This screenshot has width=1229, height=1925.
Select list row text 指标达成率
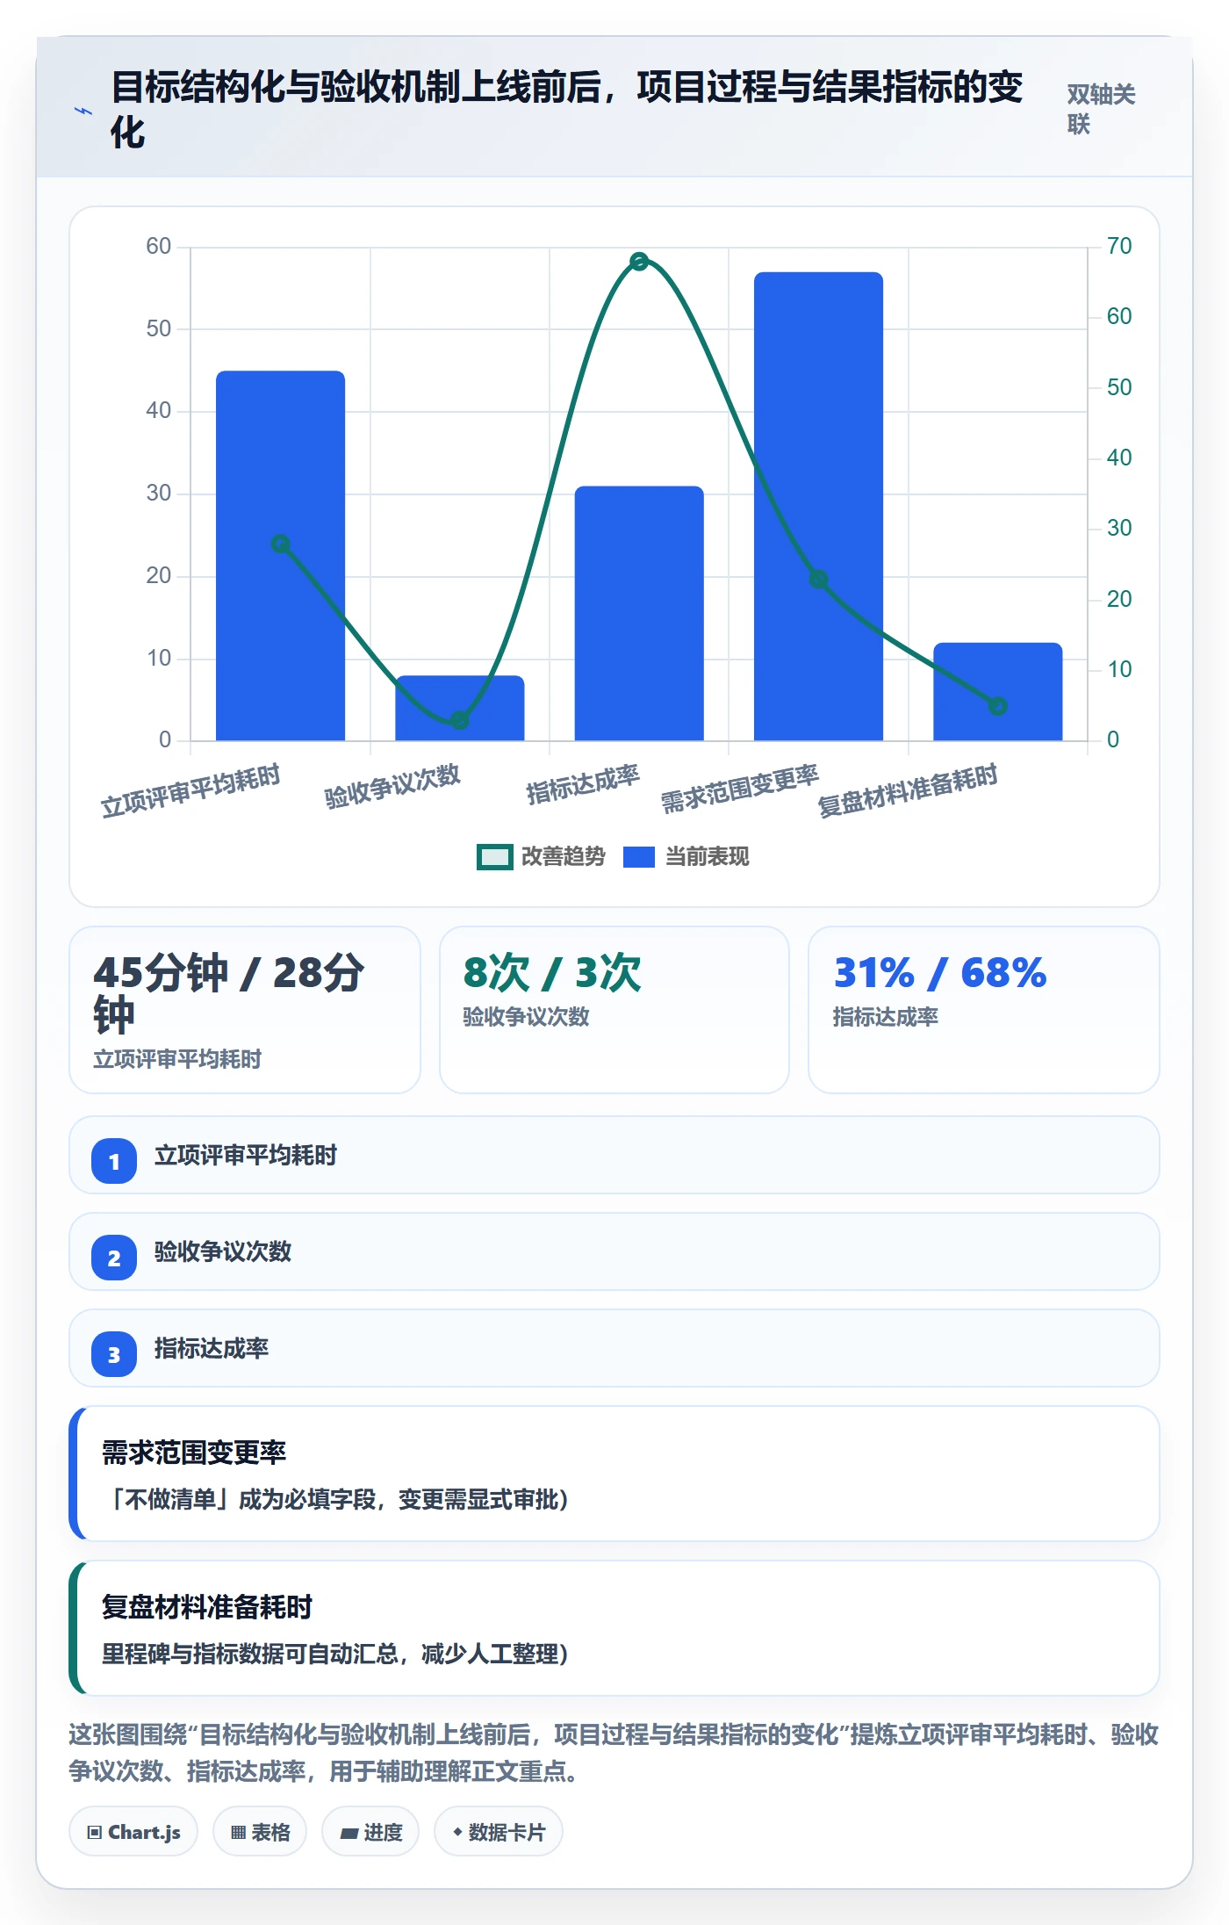coord(212,1349)
